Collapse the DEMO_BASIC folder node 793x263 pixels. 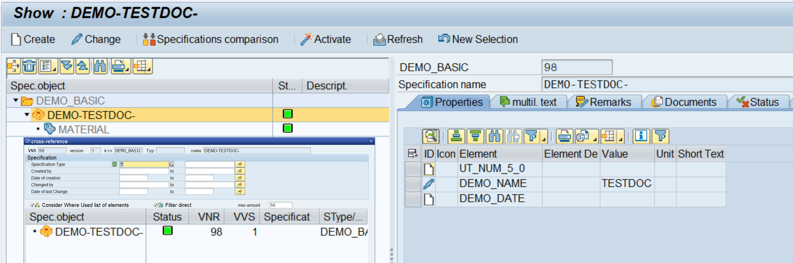click(16, 101)
